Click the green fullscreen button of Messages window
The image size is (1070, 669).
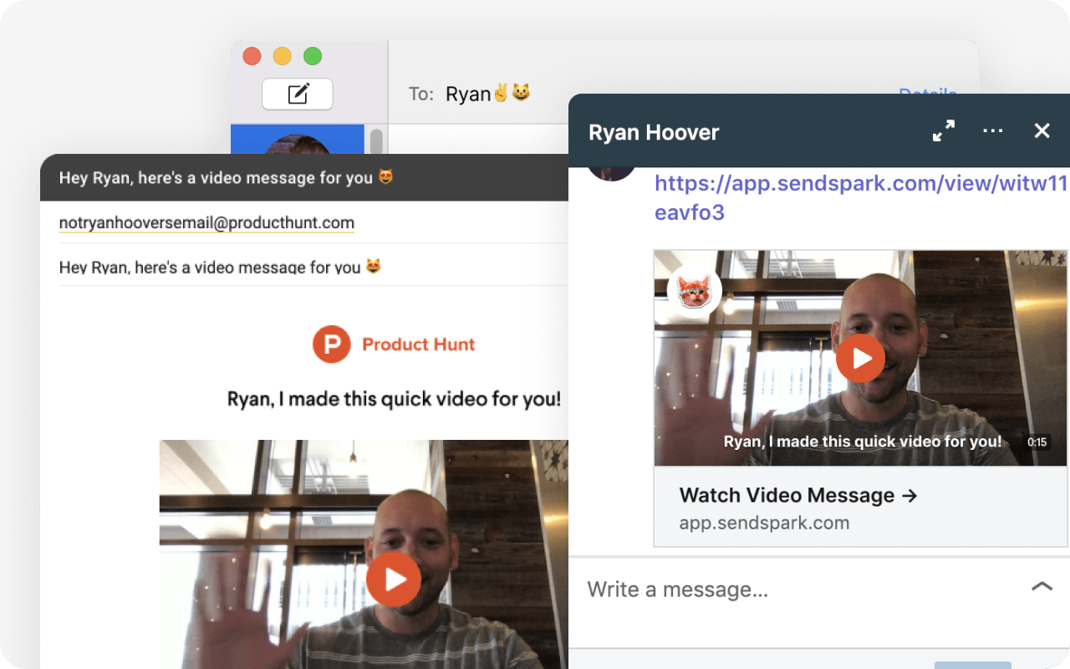(313, 56)
